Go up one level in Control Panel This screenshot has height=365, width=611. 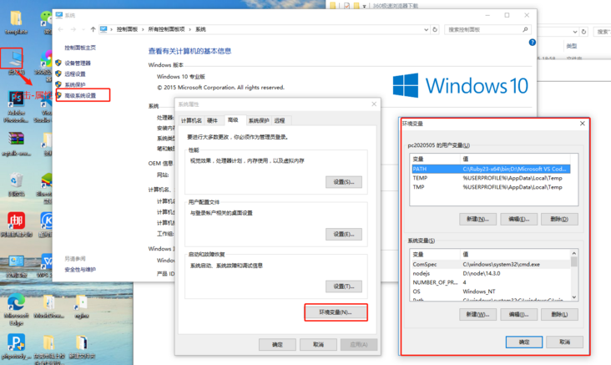click(x=93, y=29)
